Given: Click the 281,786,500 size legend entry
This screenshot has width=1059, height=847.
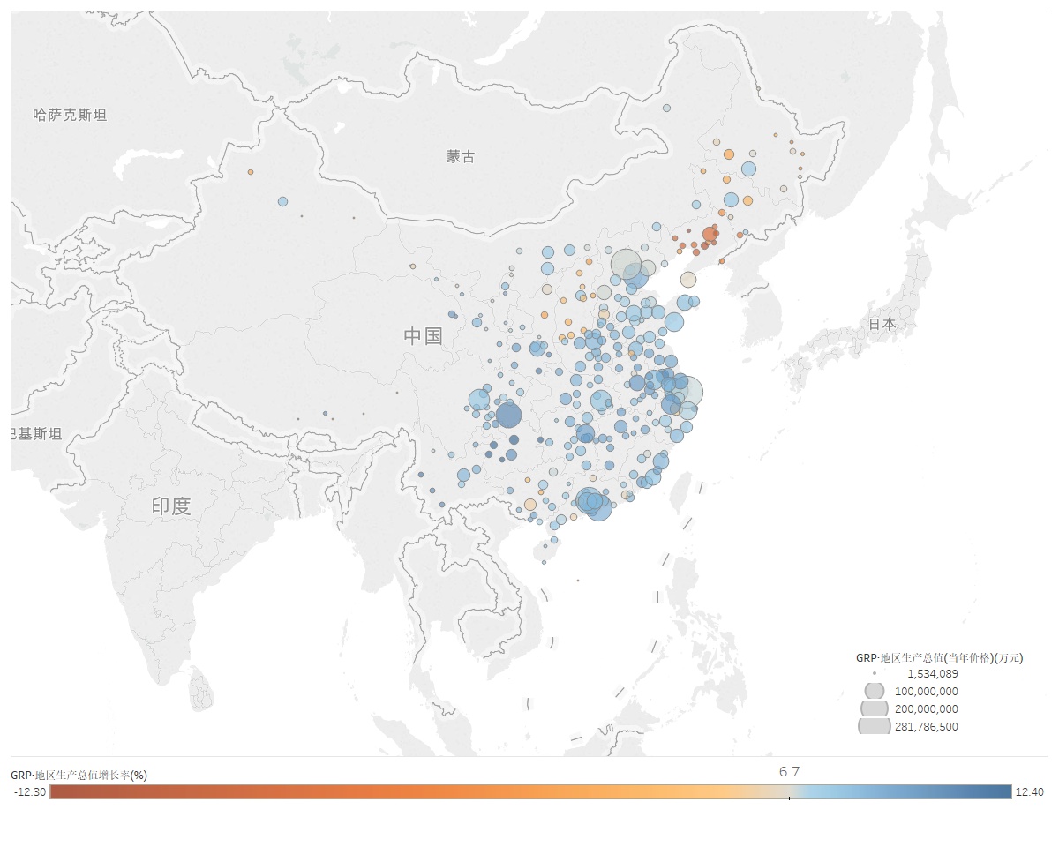Looking at the screenshot, I should 926,727.
